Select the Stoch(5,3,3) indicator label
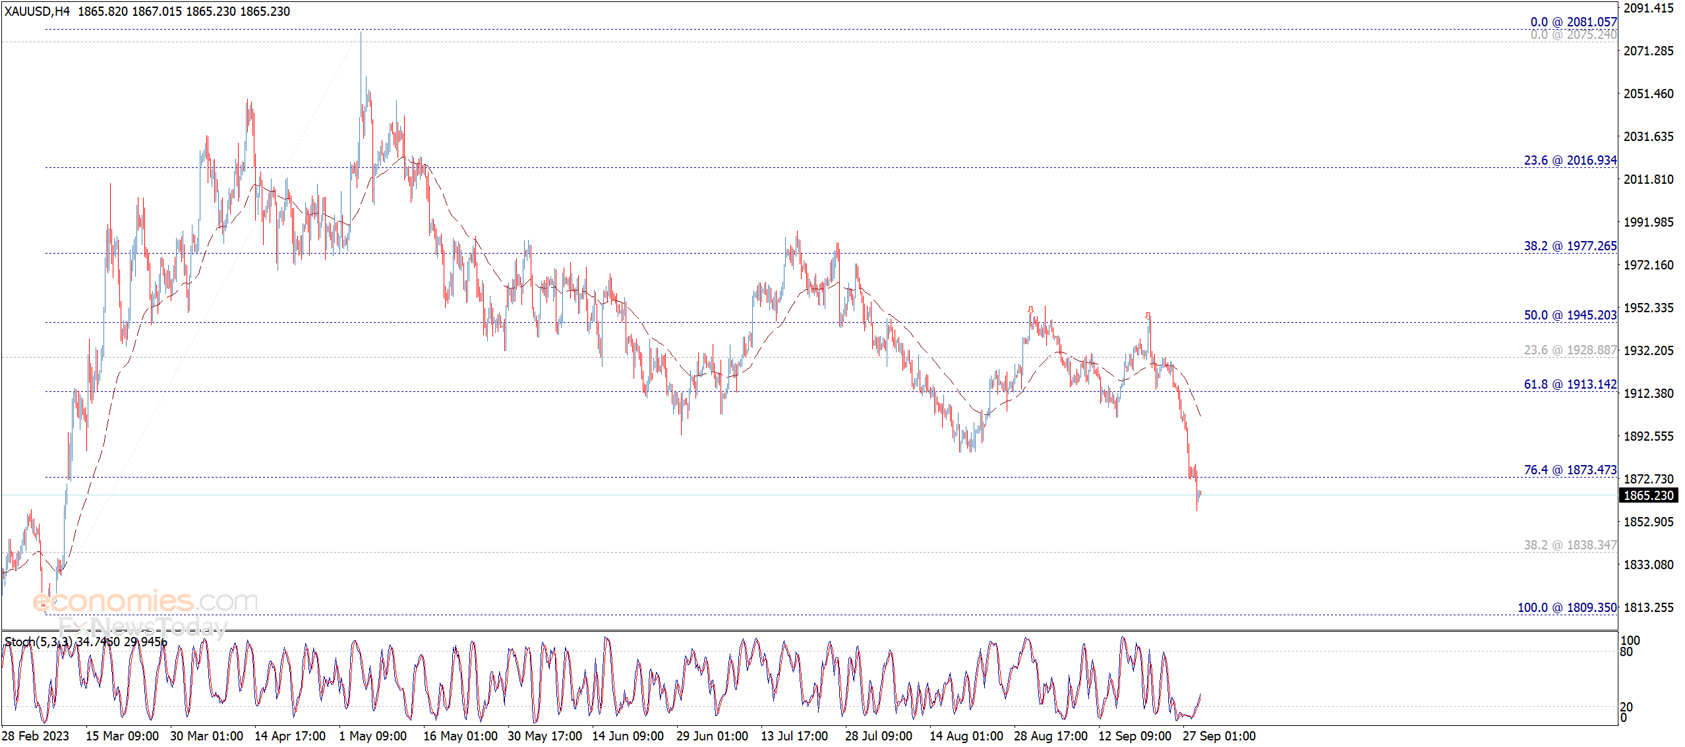 [38, 642]
